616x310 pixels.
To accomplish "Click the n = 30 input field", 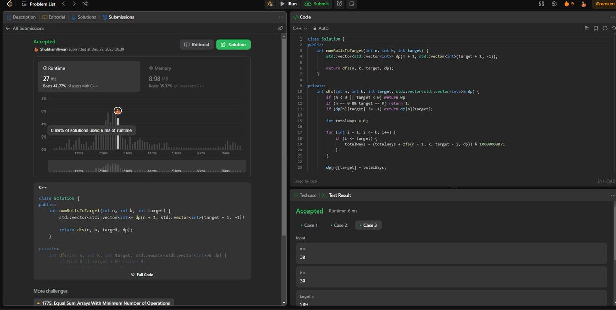I will (452, 253).
